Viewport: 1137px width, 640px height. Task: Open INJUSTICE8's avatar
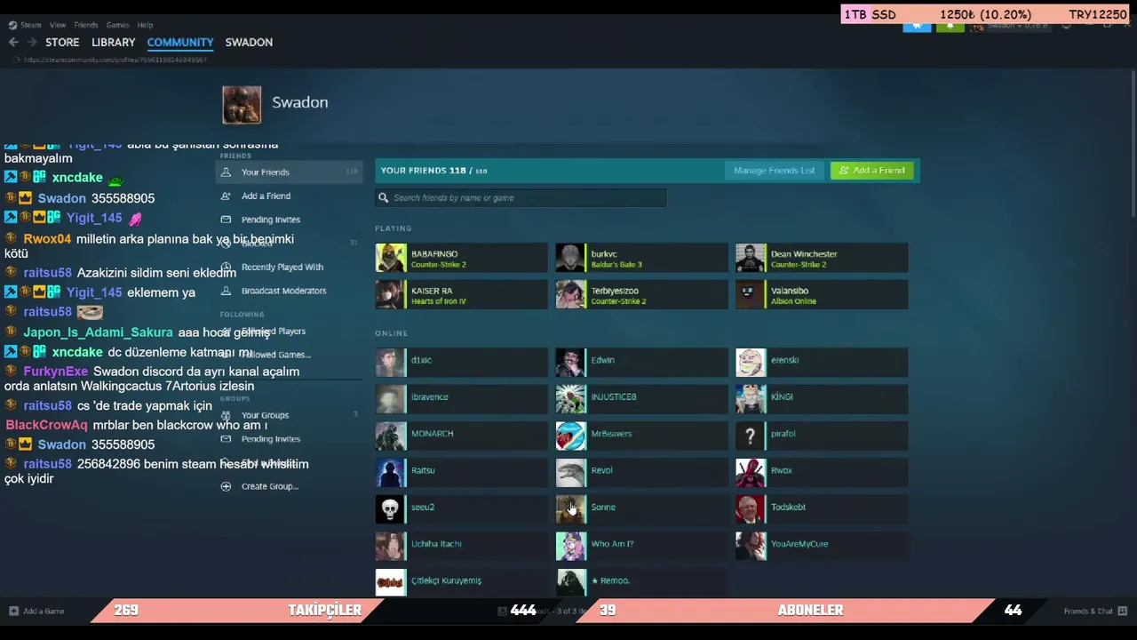[x=571, y=399]
